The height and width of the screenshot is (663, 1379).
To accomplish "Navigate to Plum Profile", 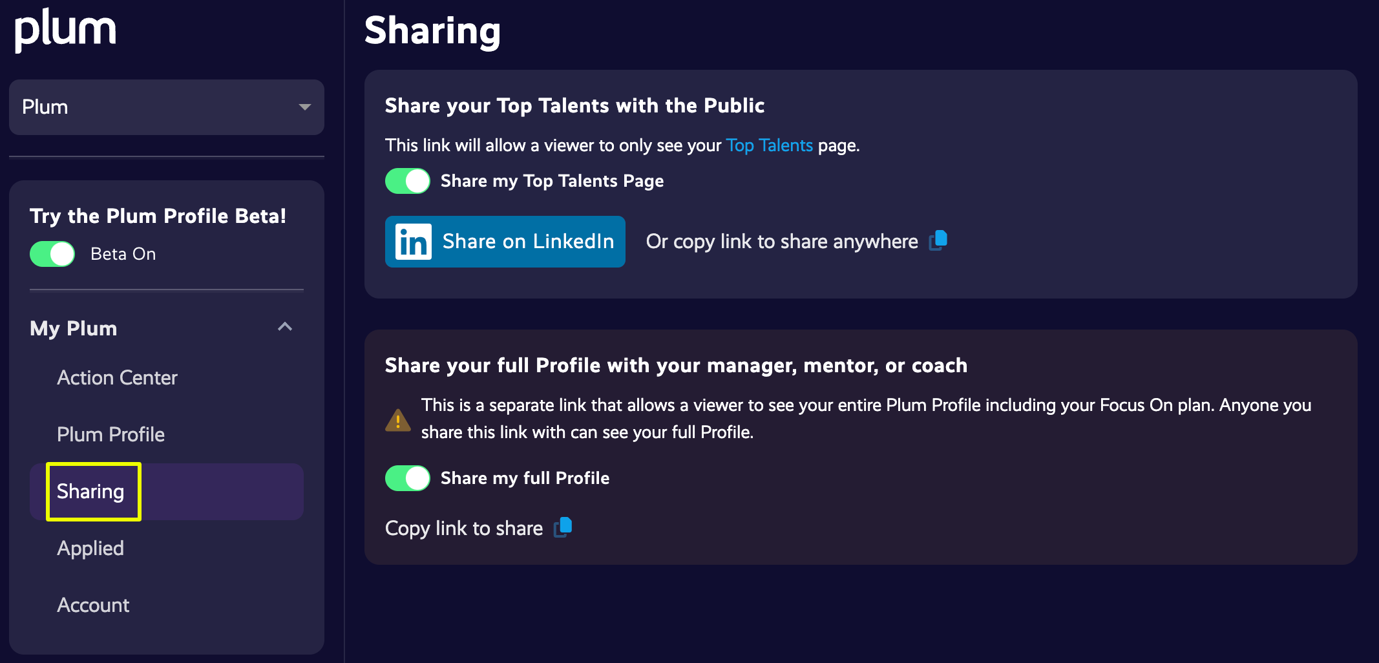I will pos(111,434).
